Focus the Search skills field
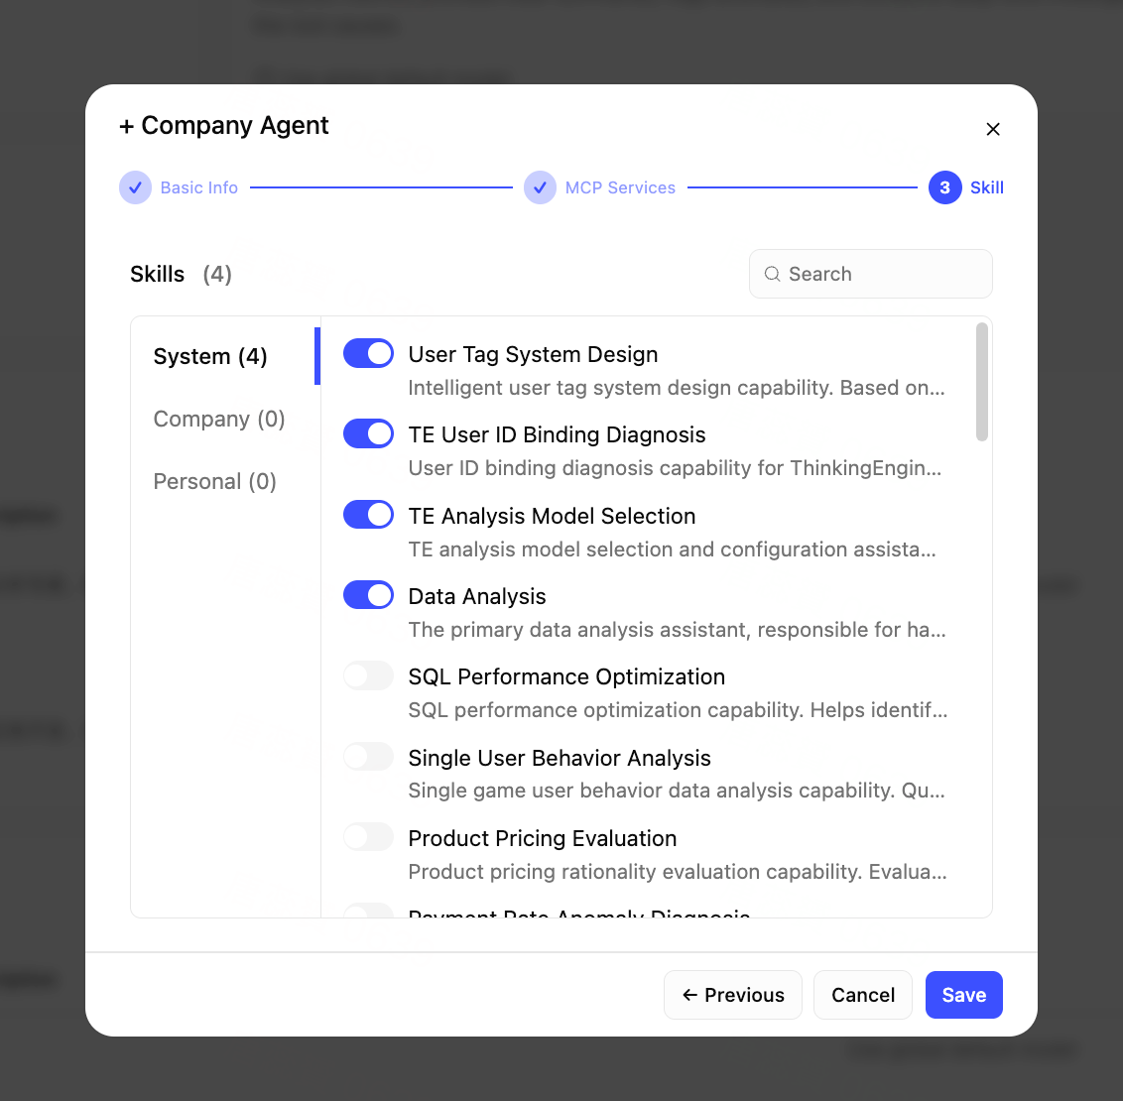The image size is (1123, 1101). point(870,274)
